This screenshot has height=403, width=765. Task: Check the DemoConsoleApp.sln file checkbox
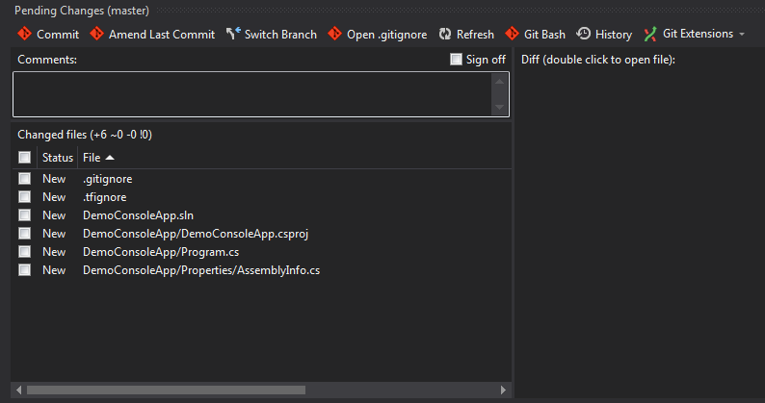pyautogui.click(x=24, y=215)
